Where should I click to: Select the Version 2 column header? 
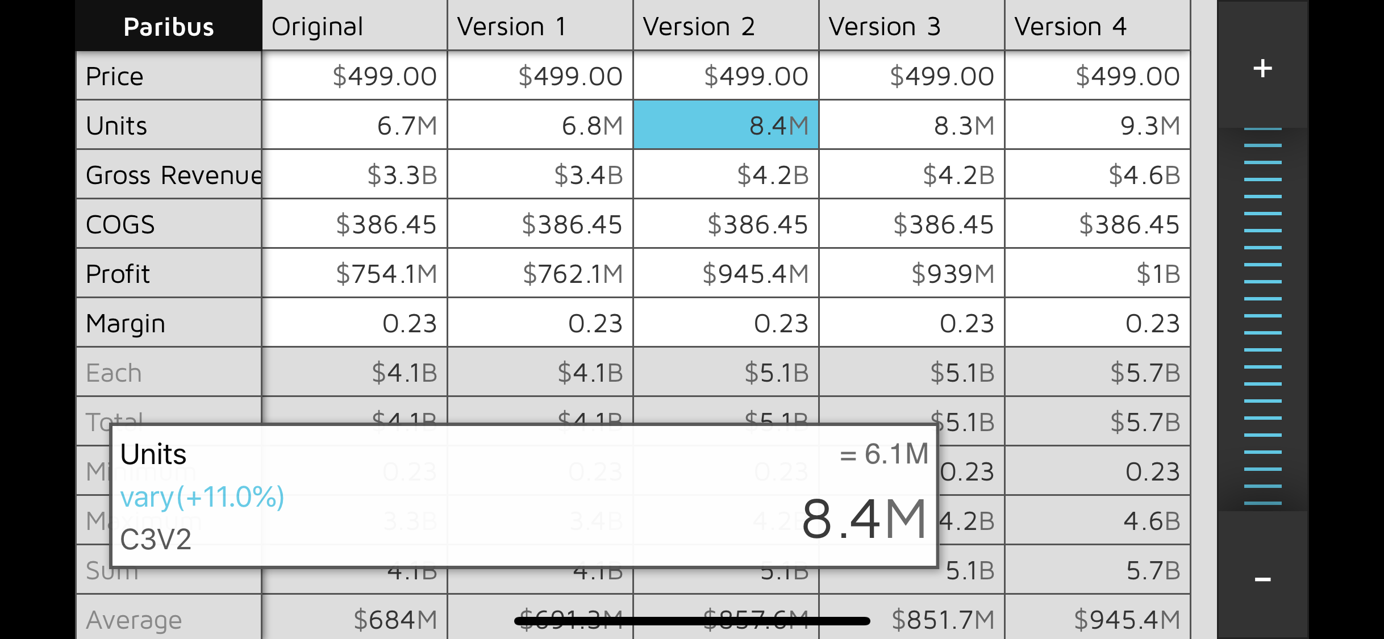coord(726,27)
